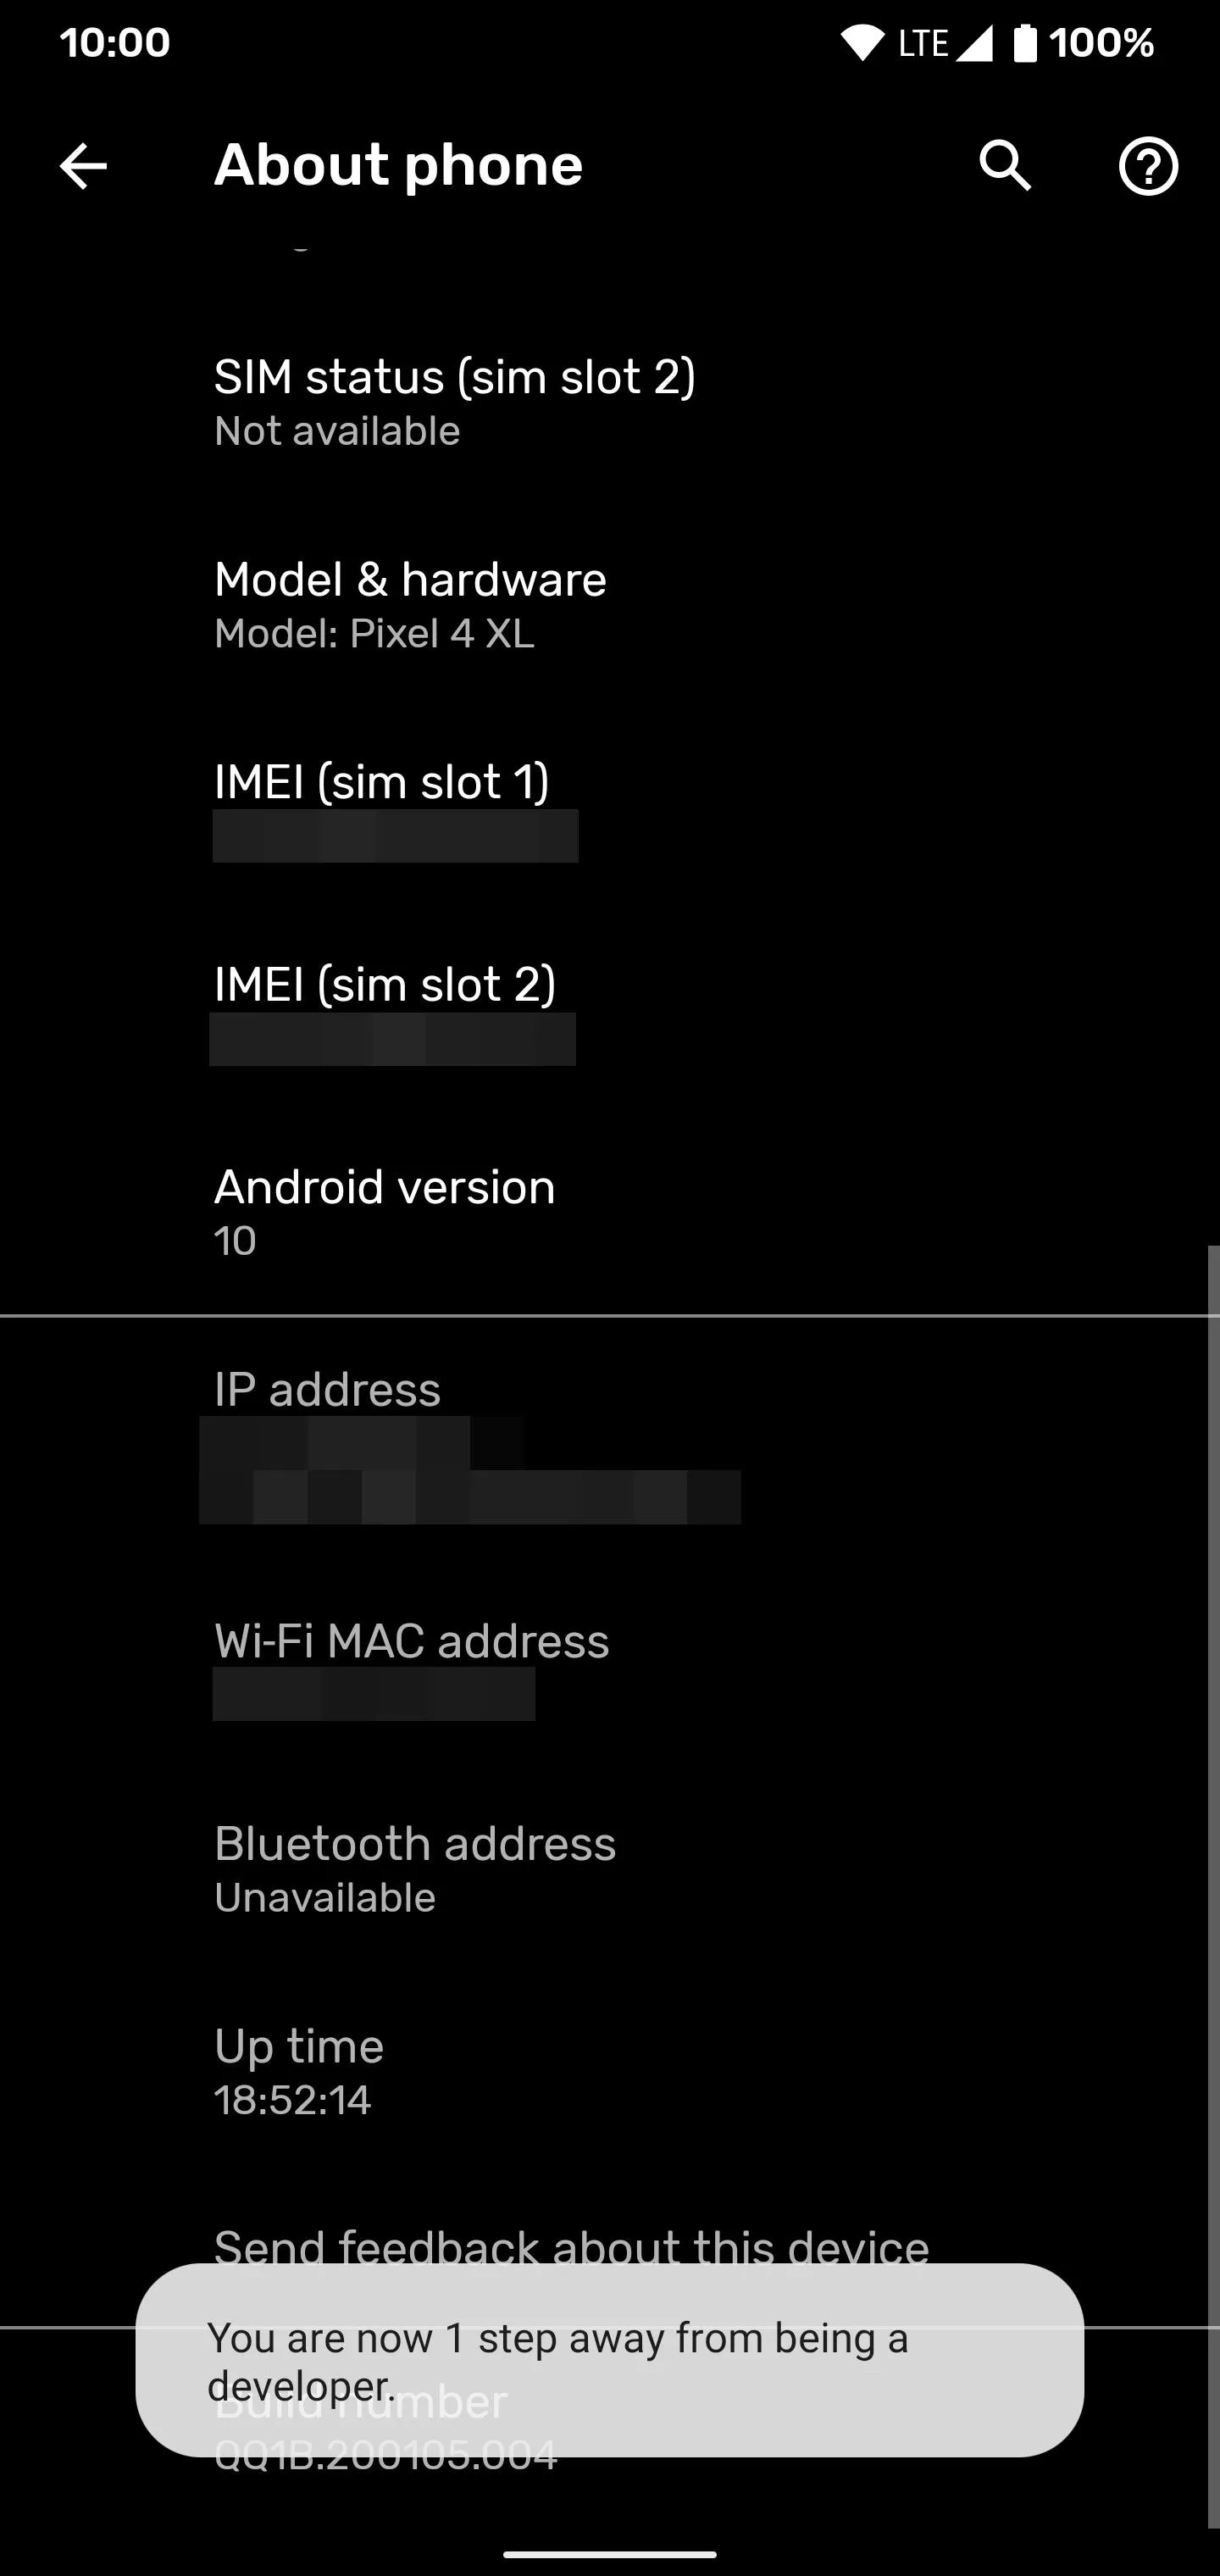Tap the developer step toast message
Screen dimensions: 1220x2576
click(x=610, y=2361)
